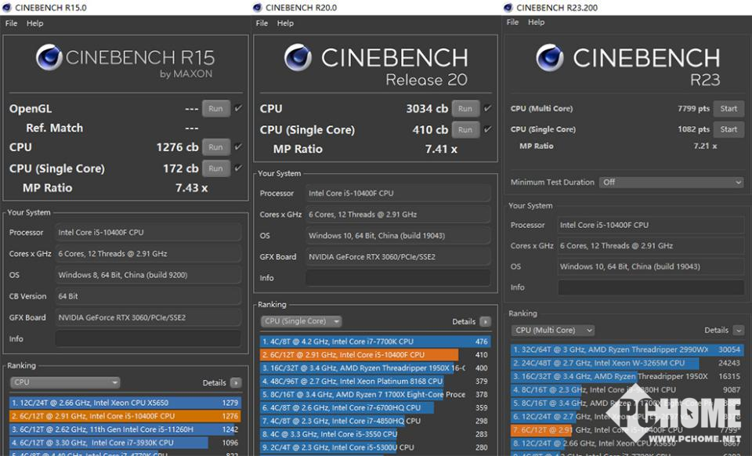Start CPU (Single Core) test in R23
The height and width of the screenshot is (456, 752).
point(728,129)
